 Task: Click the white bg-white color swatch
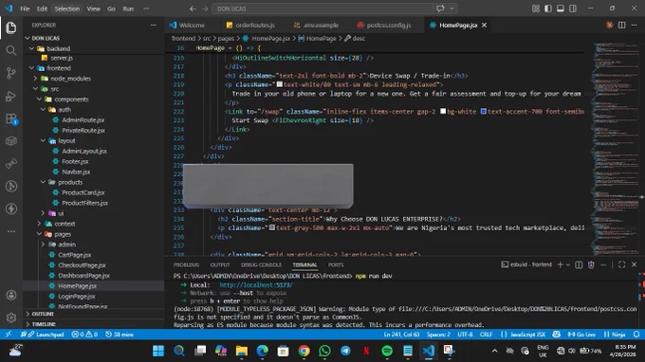coord(443,111)
